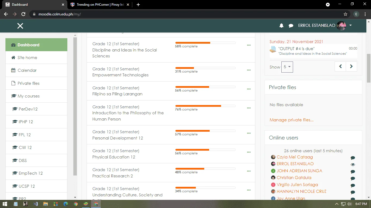Message Virgilio Julien Soriaga chat icon
The width and height of the screenshot is (371, 208).
tap(353, 186)
